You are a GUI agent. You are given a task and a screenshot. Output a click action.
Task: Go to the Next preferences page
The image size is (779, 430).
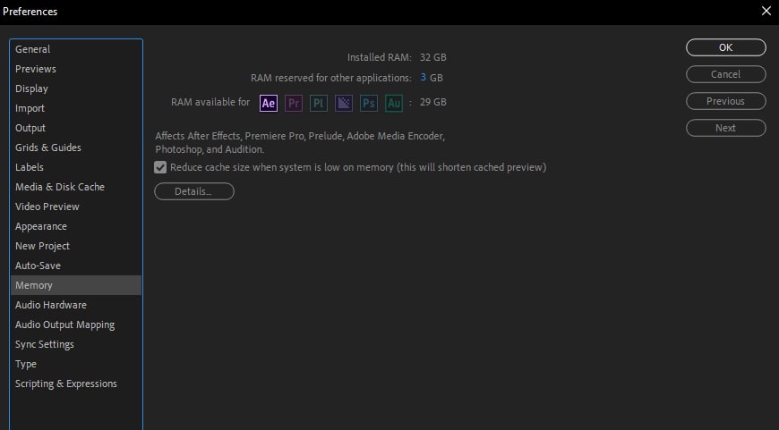(726, 128)
